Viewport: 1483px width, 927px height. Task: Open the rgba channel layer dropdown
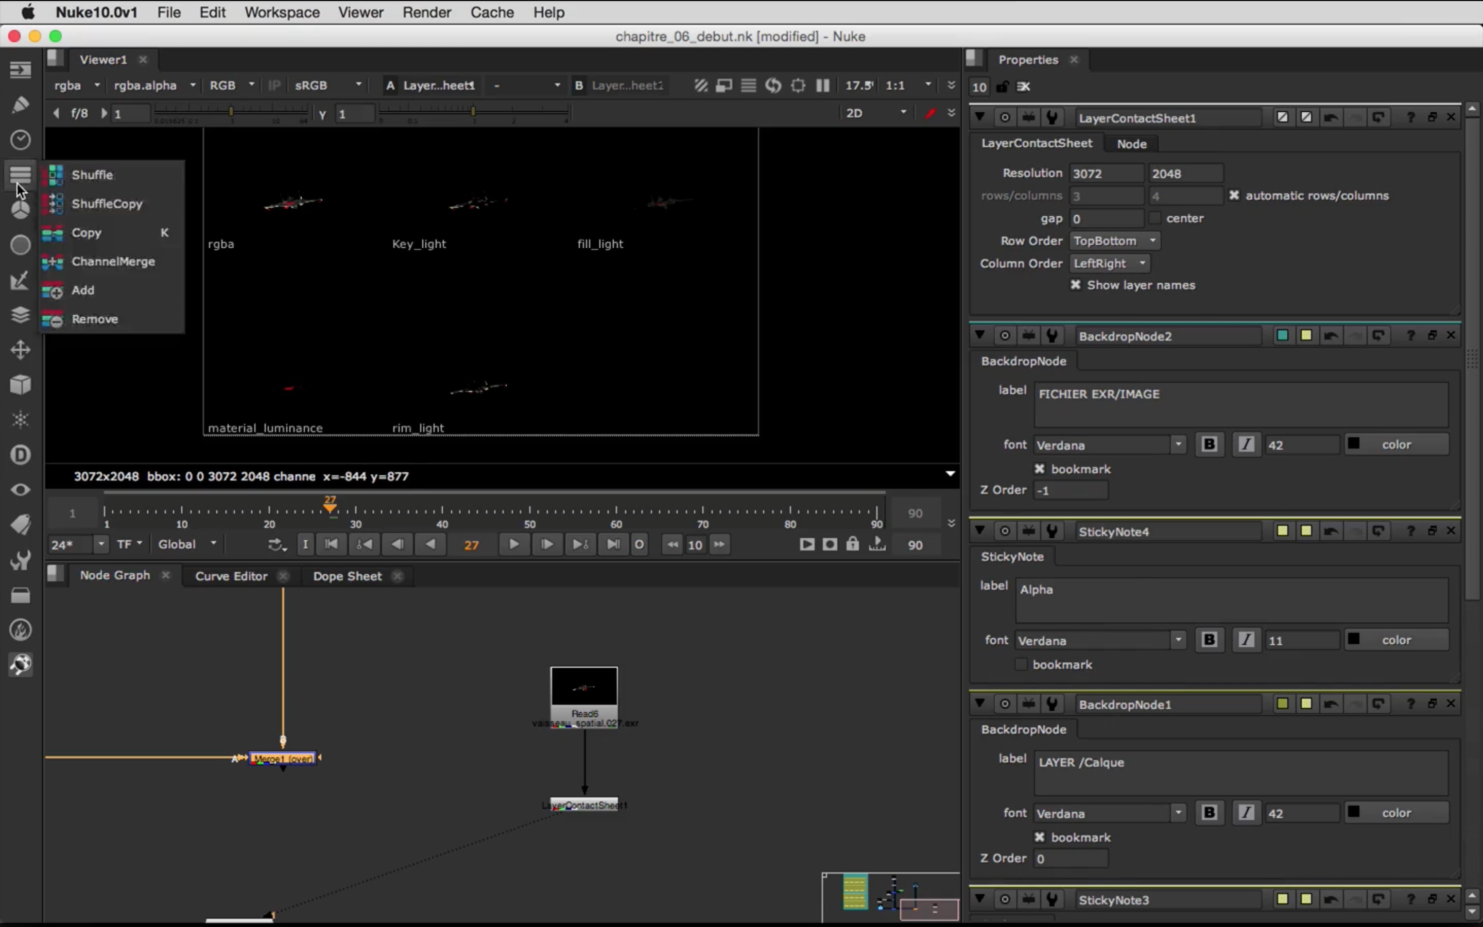coord(77,85)
